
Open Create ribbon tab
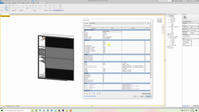(6, 3)
